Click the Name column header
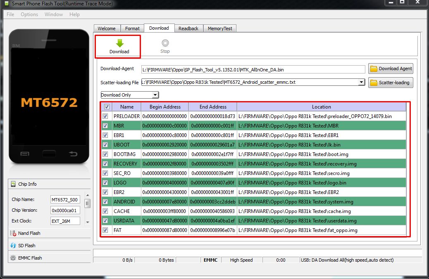429x279 pixels. pos(127,107)
